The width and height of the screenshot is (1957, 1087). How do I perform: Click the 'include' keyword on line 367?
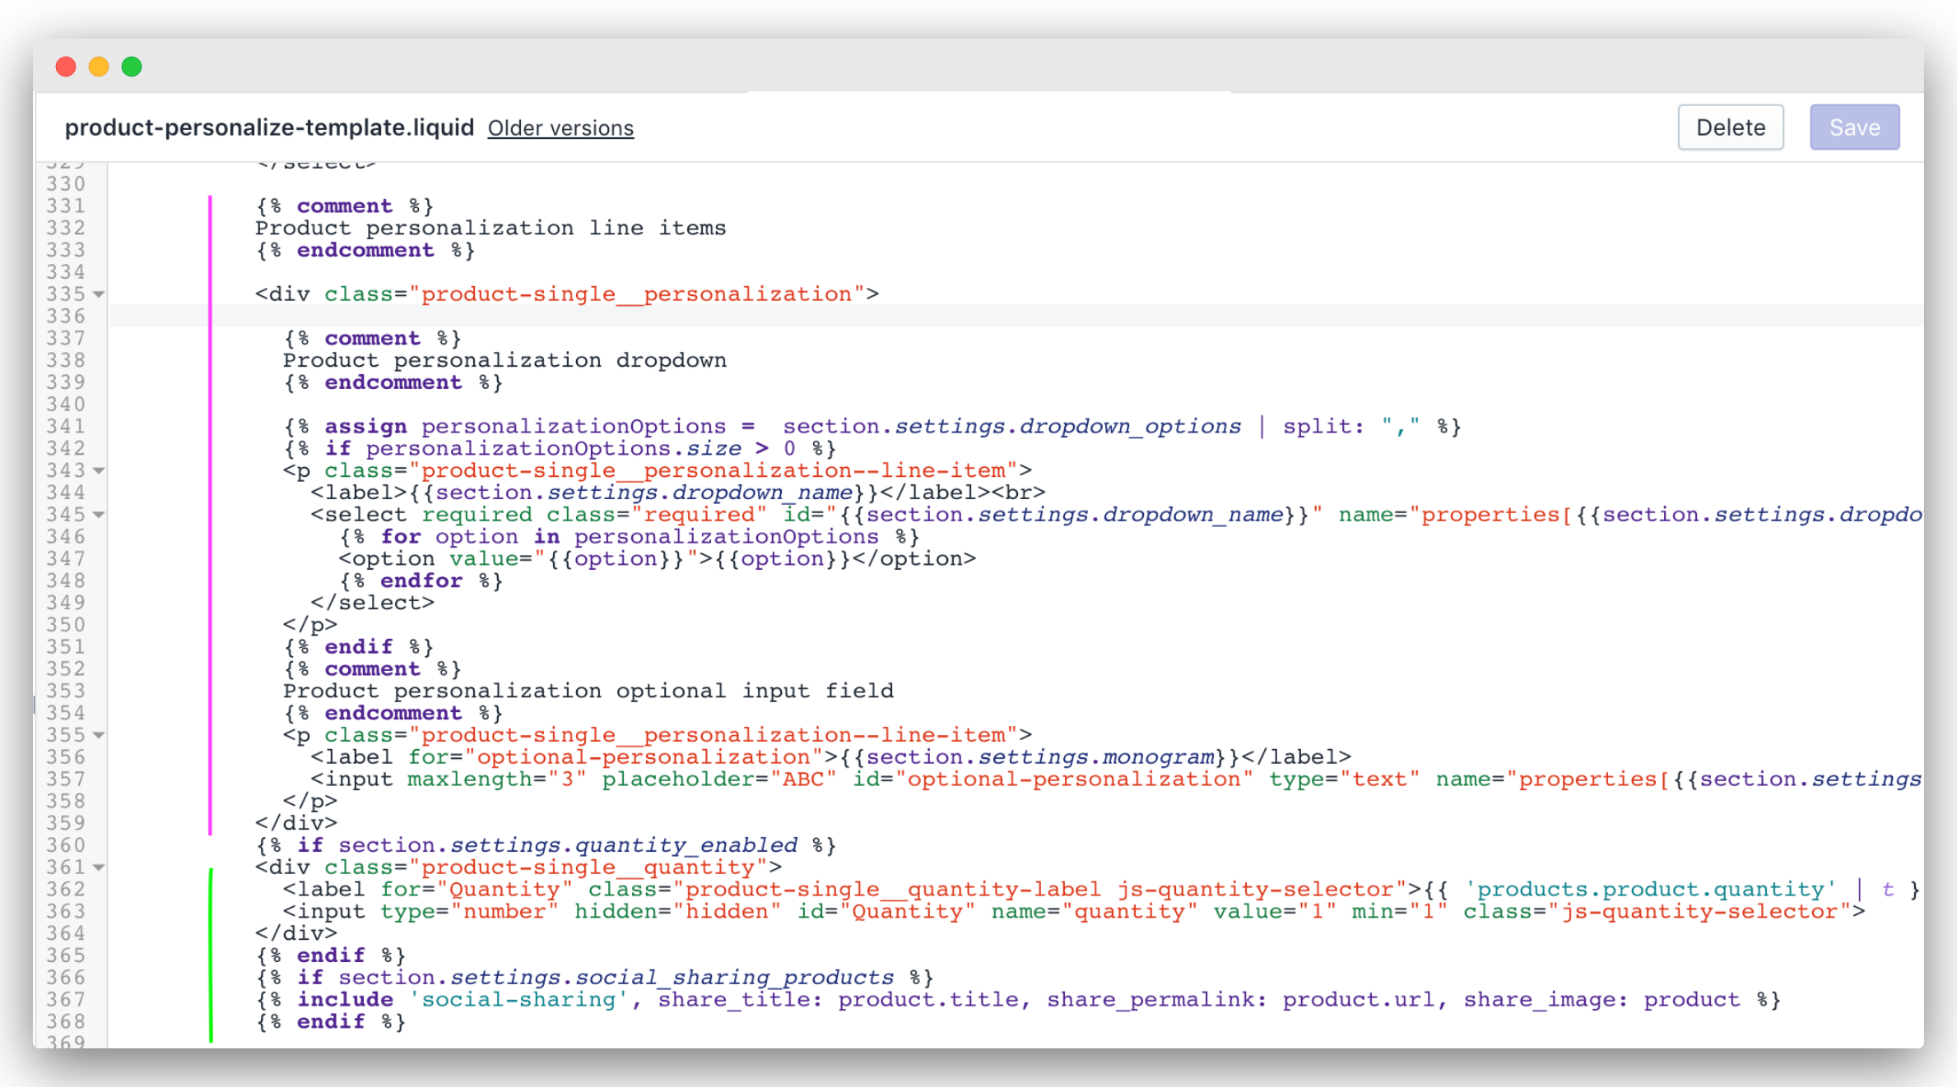[345, 999]
